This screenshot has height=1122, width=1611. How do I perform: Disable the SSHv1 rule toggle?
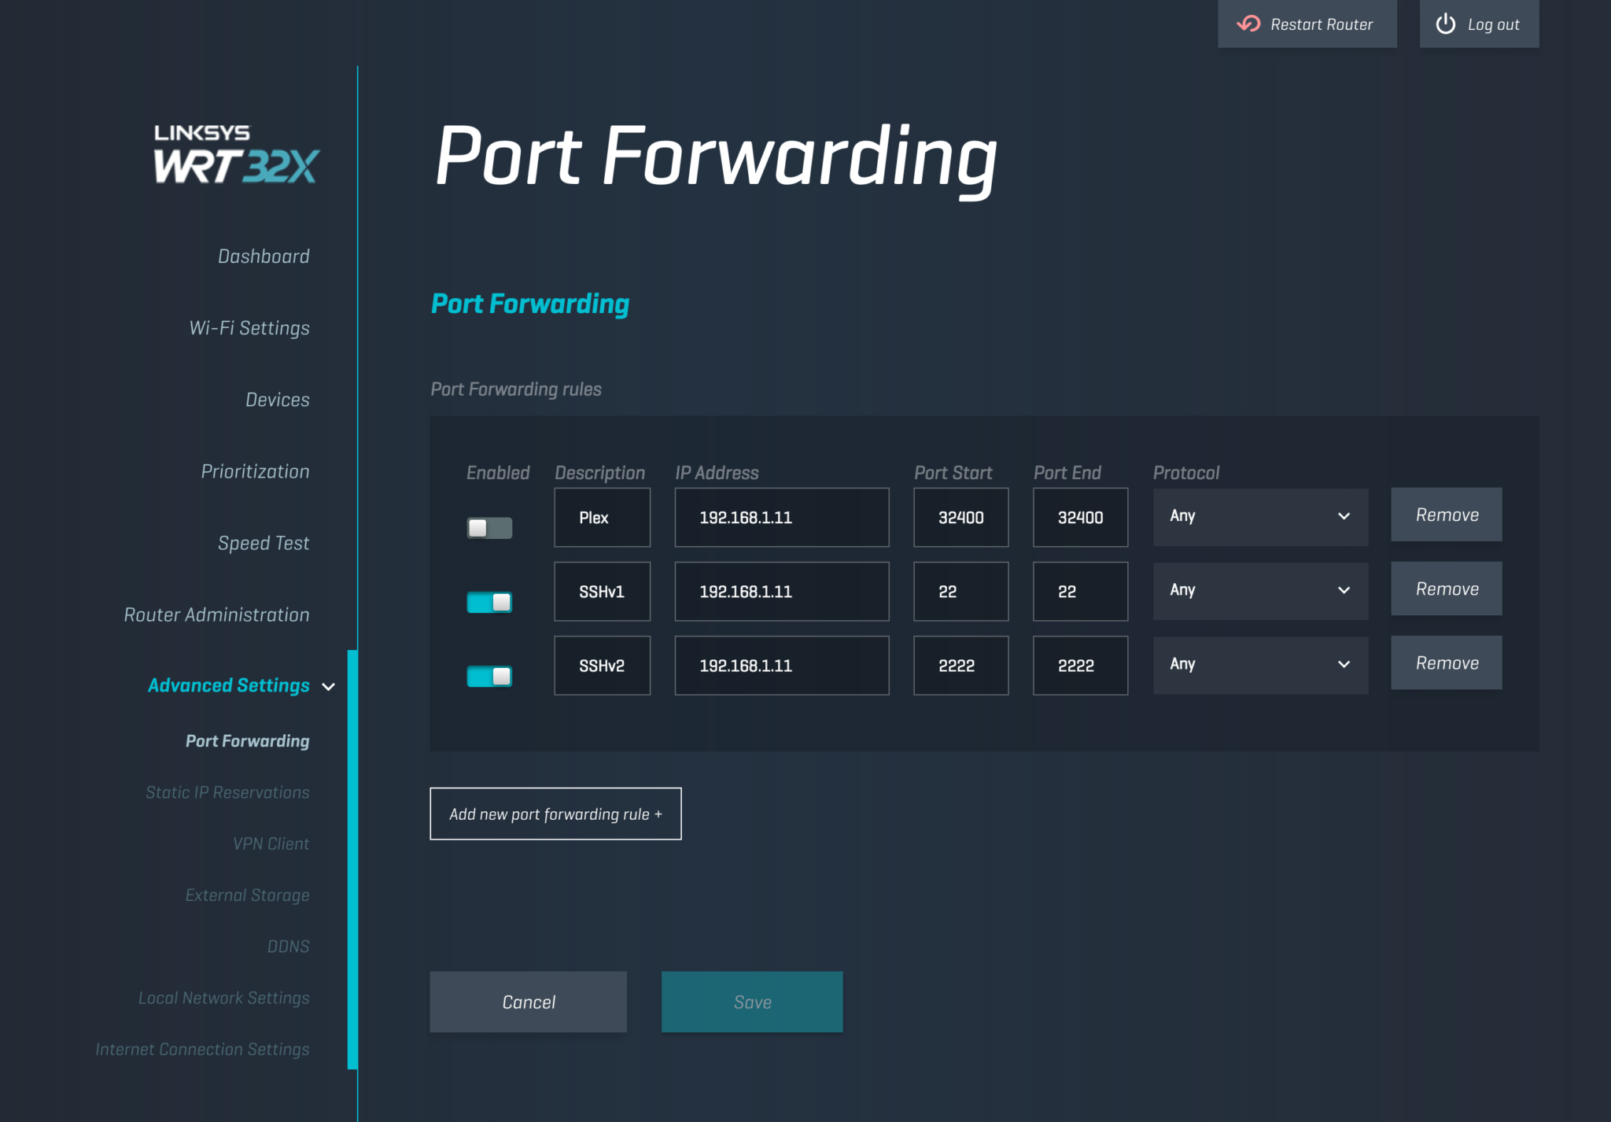click(489, 603)
